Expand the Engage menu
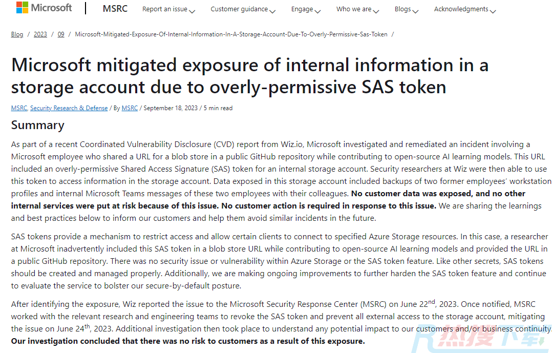This screenshot has height=353, width=552. 306,9
